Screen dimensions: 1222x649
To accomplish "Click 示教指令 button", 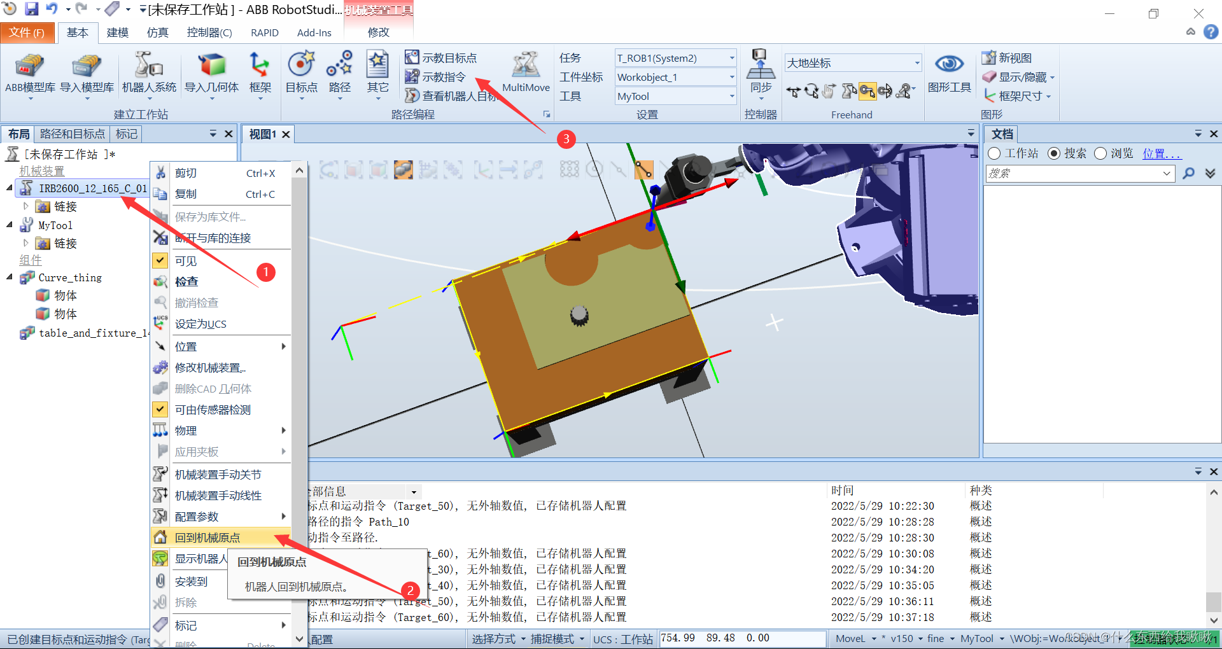I will pos(436,77).
